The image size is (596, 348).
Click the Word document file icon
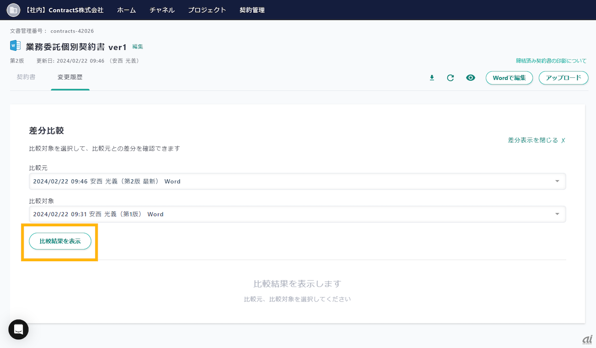pos(15,46)
